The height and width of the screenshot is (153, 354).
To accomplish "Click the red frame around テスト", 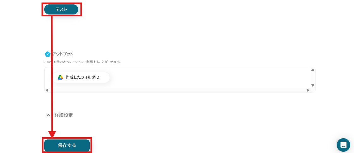I will click(61, 9).
